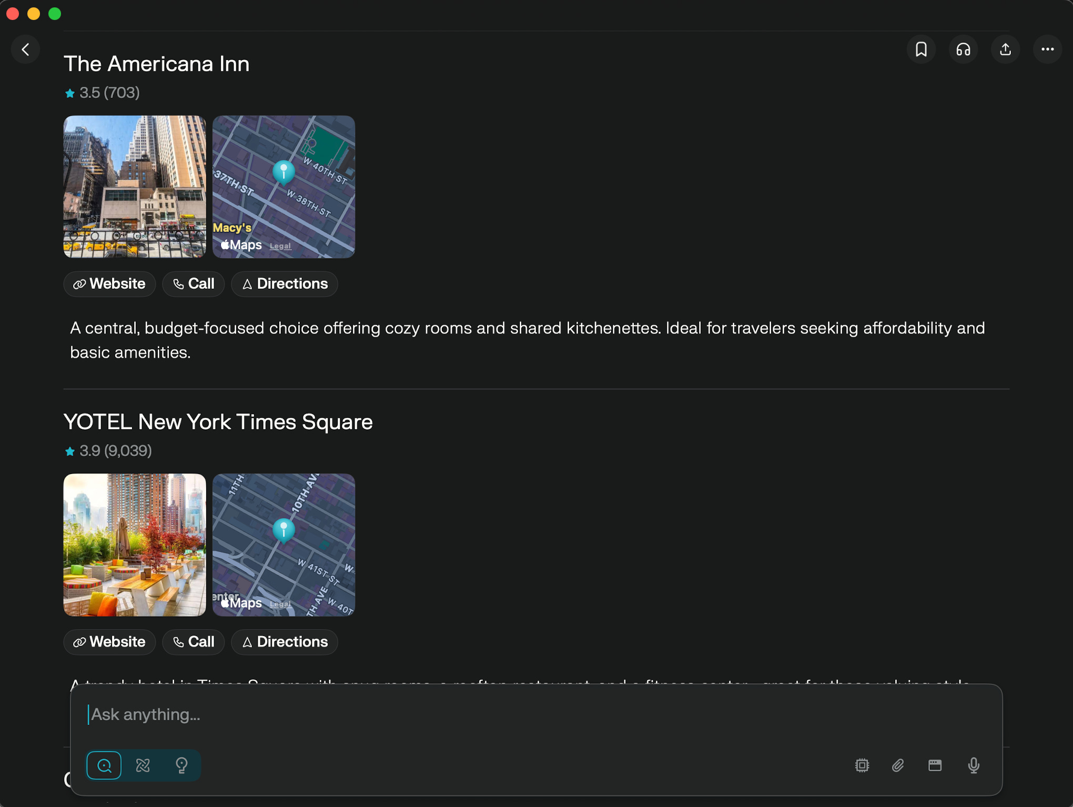Open The Americana Inn street photo

135,187
